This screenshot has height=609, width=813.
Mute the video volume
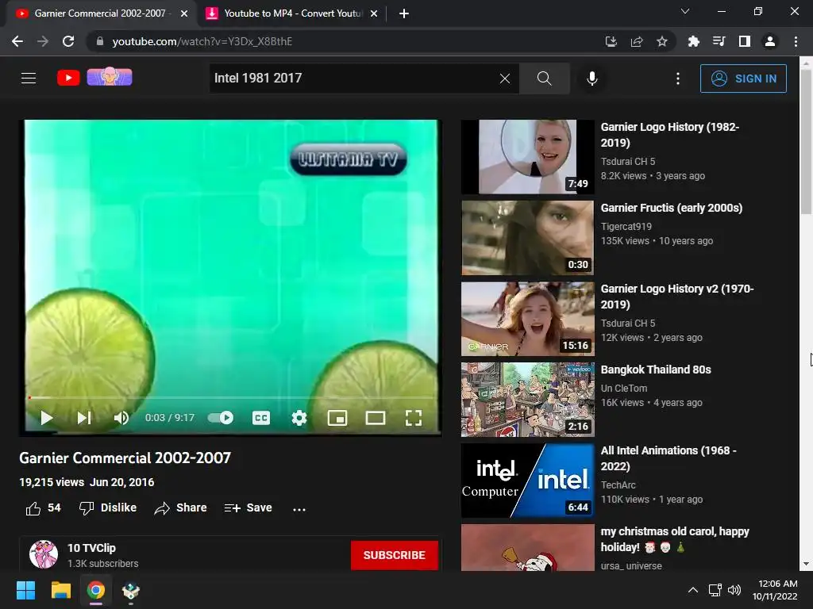(121, 417)
